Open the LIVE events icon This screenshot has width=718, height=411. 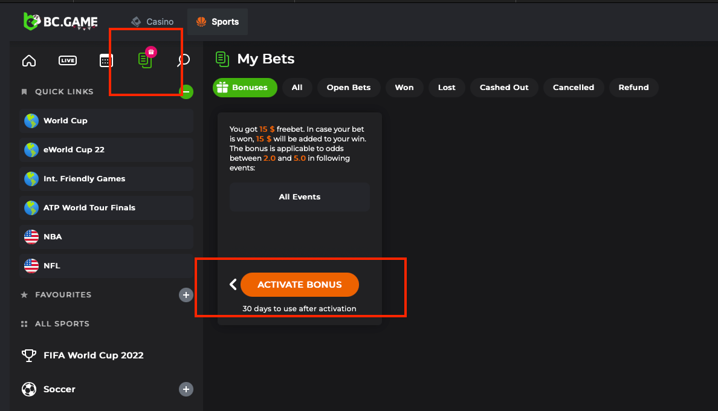click(x=67, y=60)
